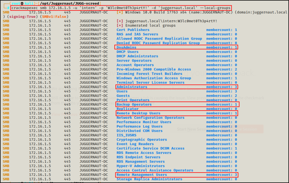Click the 'Account Operators' group name
The image size is (289, 183).
click(x=135, y=65)
